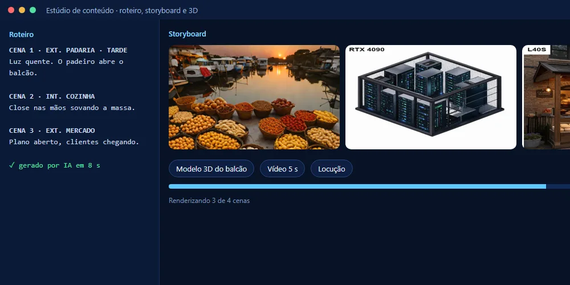Click the 'RTX 4090' label on thumbnail

367,50
